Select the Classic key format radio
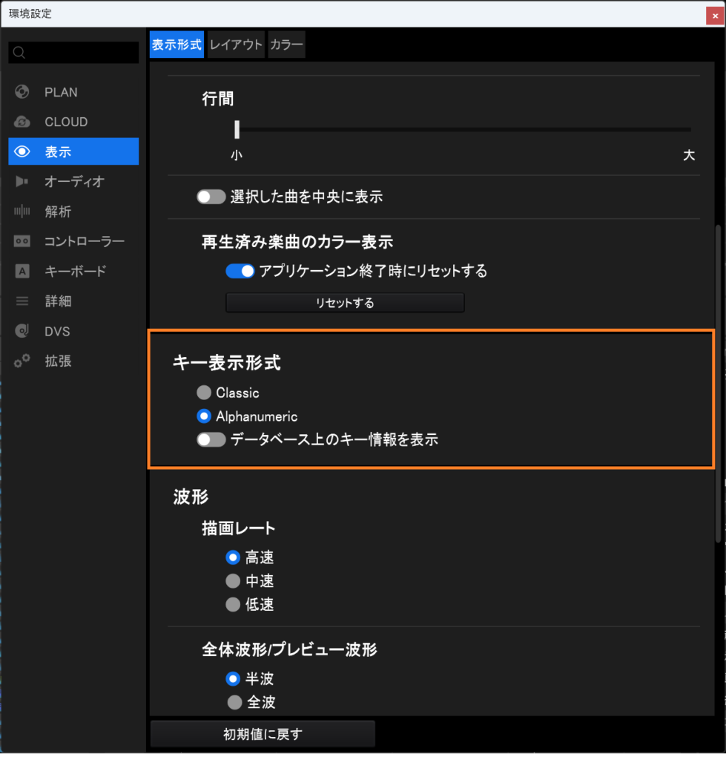The width and height of the screenshot is (726, 760). click(204, 393)
